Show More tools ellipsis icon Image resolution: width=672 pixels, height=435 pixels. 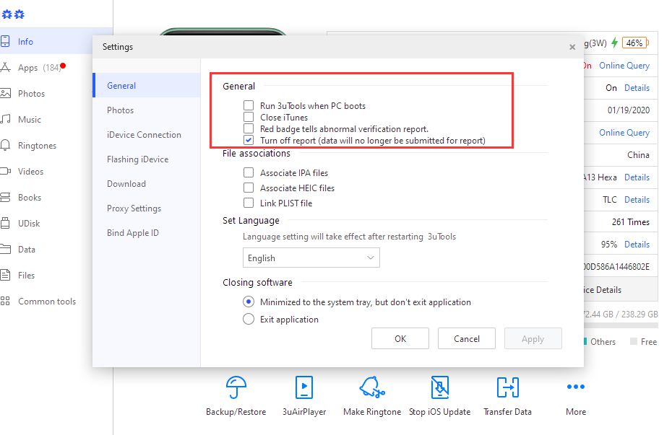[576, 387]
